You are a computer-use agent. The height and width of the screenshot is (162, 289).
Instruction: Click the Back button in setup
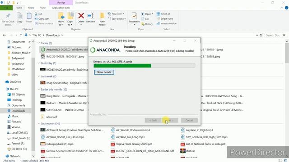pos(153,120)
